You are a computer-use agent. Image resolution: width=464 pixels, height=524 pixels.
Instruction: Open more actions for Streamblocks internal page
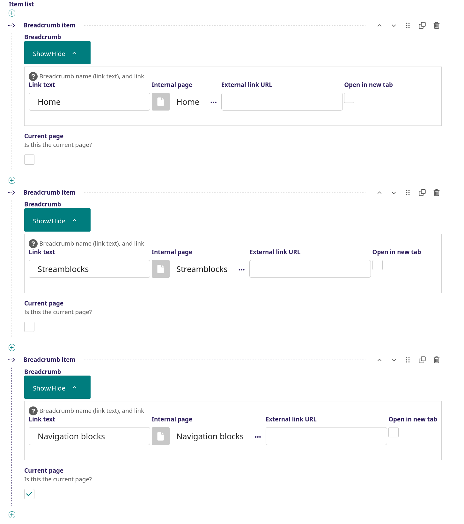241,269
